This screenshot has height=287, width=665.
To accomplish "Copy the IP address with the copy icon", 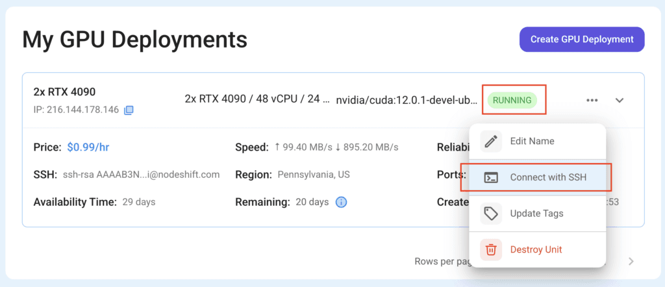I will pos(129,110).
